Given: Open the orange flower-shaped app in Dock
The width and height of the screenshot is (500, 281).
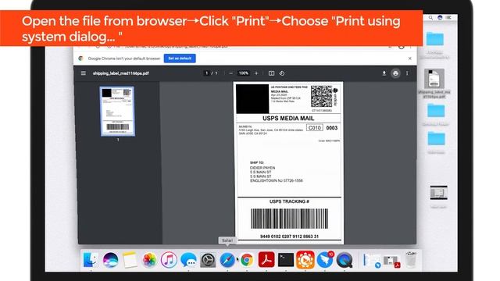Looking at the screenshot, I should (305, 260).
